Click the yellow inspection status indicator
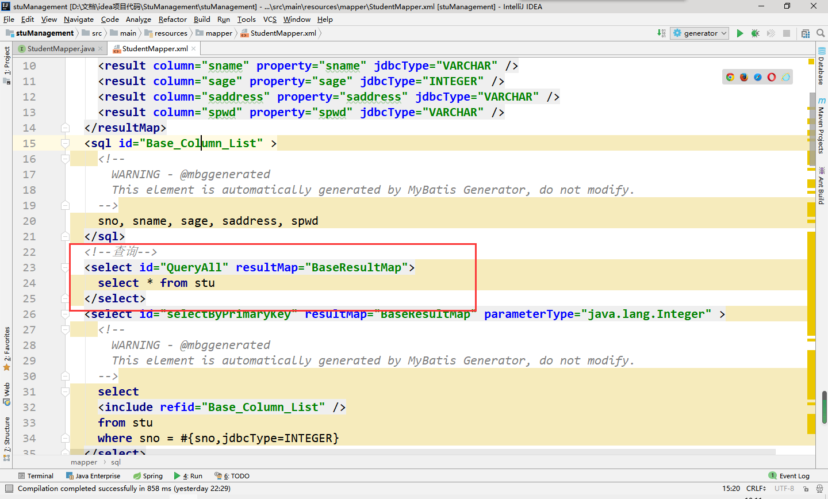The height and width of the screenshot is (499, 828). tap(811, 61)
